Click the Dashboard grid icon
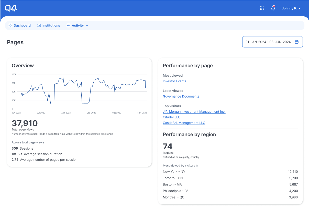Image resolution: width=310 pixels, height=212 pixels. (10, 25)
